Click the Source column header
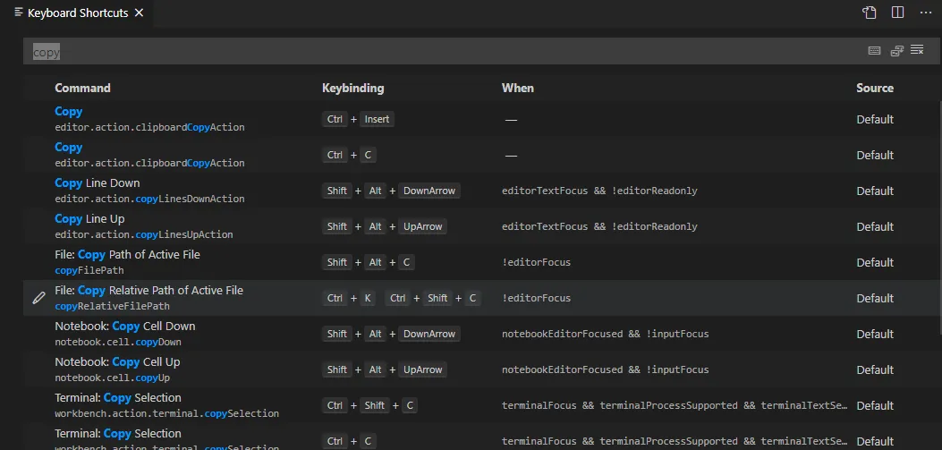Screen dimensions: 942x450 874,88
